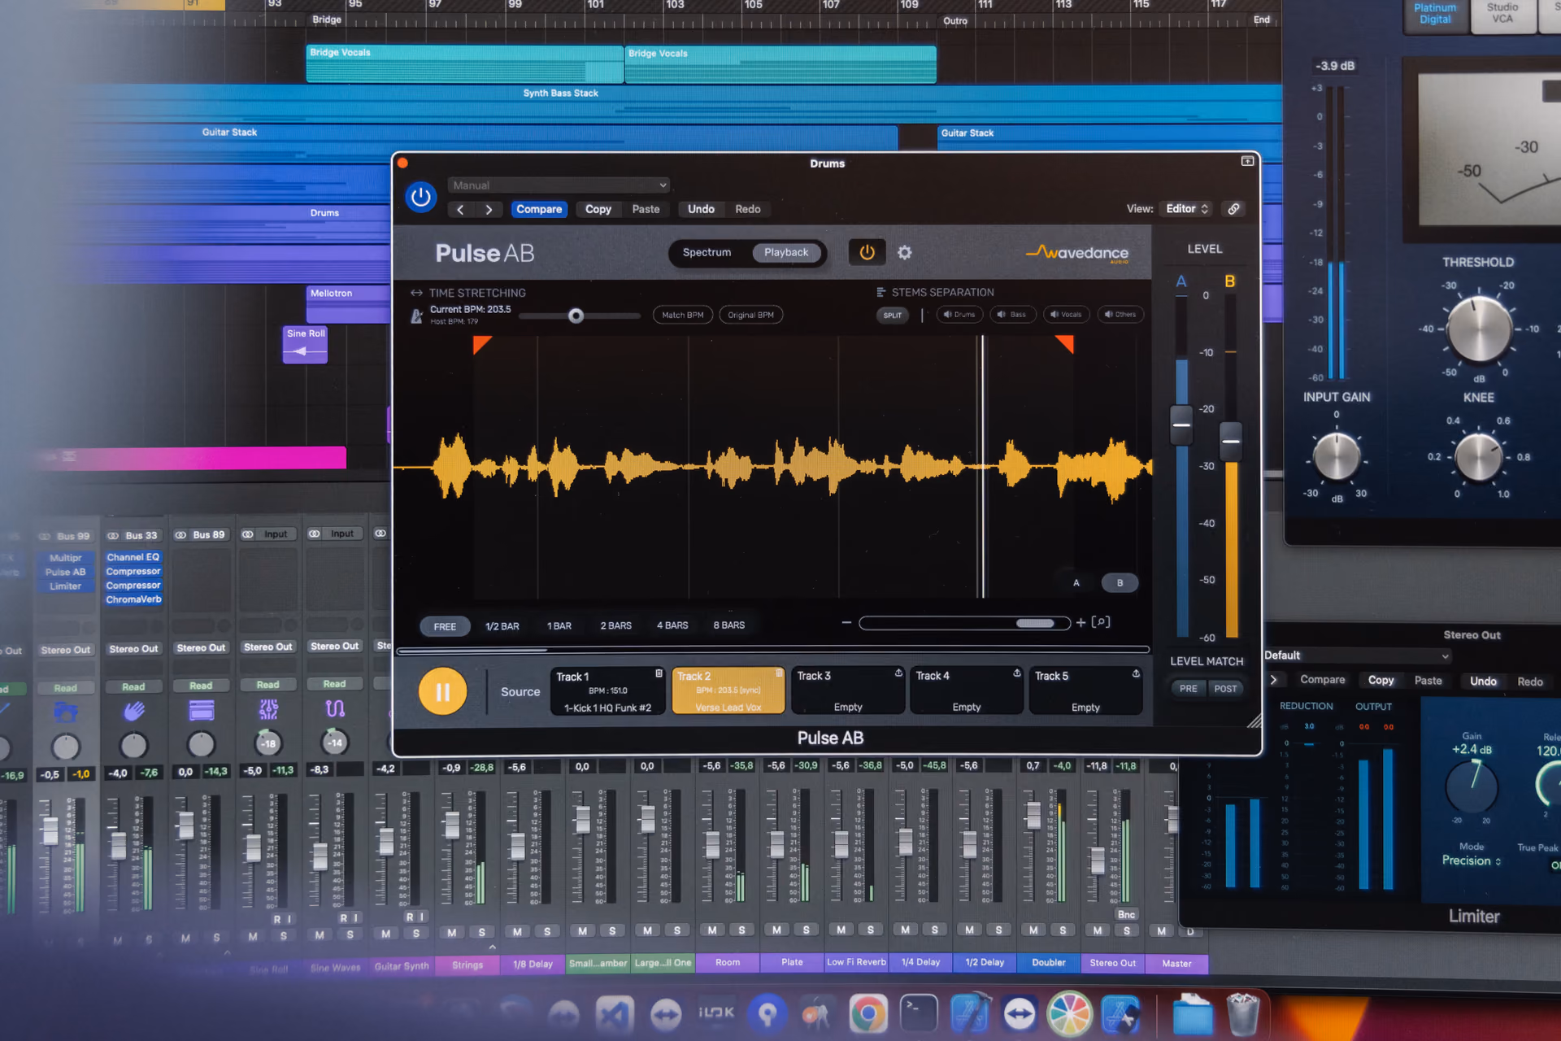Select 1/2 BAR loop length
Image resolution: width=1561 pixels, height=1041 pixels.
pos(502,626)
